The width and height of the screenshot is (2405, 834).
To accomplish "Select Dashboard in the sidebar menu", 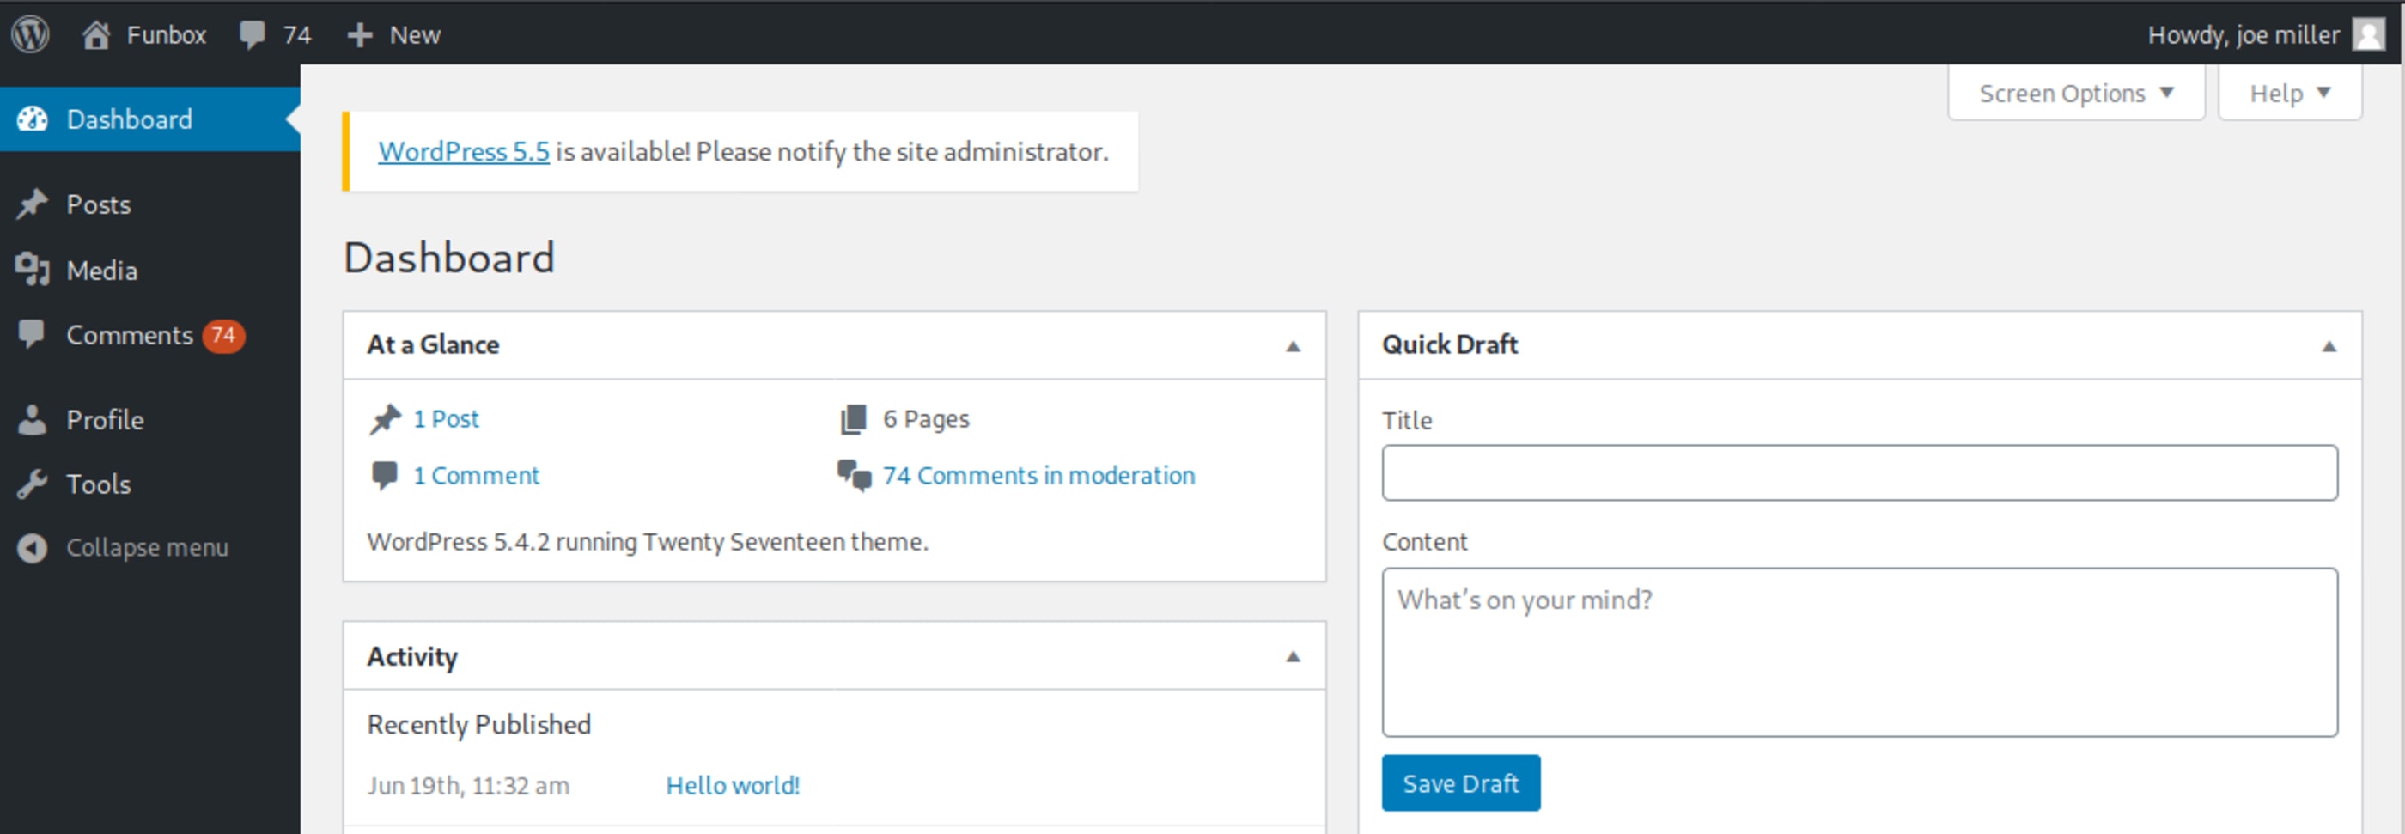I will click(x=130, y=119).
